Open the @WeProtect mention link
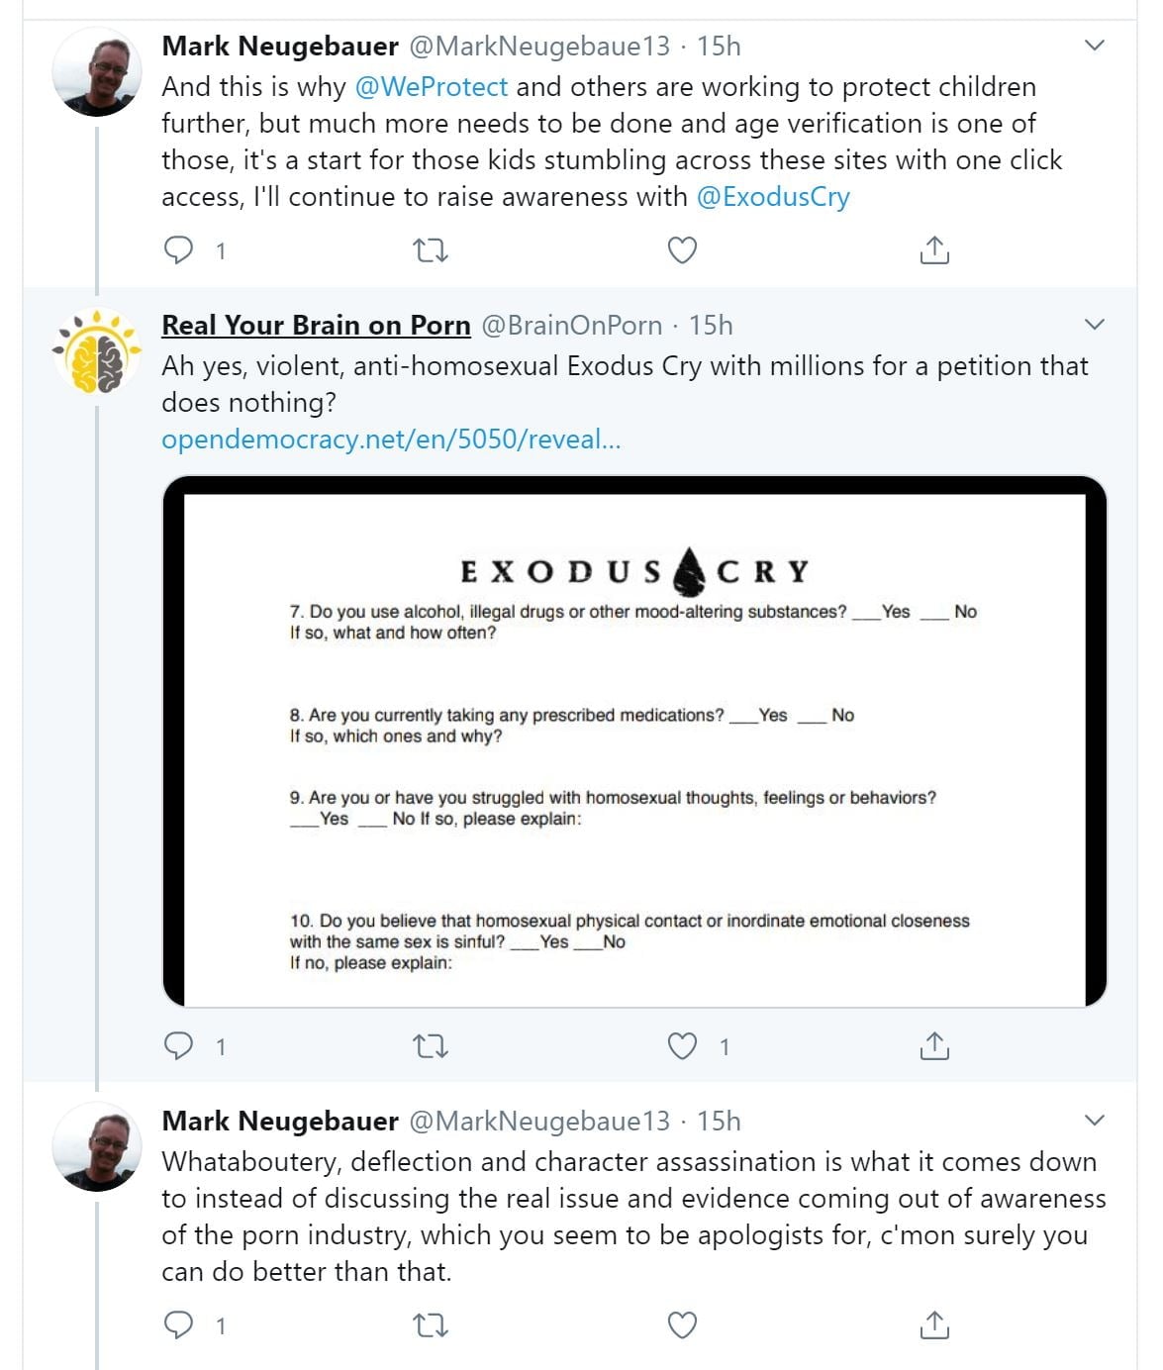The width and height of the screenshot is (1163, 1370). tap(432, 87)
